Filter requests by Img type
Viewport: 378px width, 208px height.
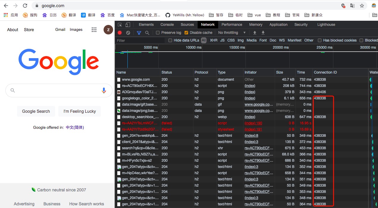point(240,40)
